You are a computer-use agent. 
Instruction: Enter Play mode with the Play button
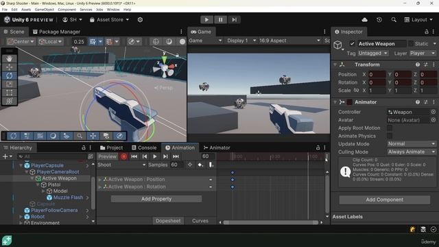tap(206, 20)
